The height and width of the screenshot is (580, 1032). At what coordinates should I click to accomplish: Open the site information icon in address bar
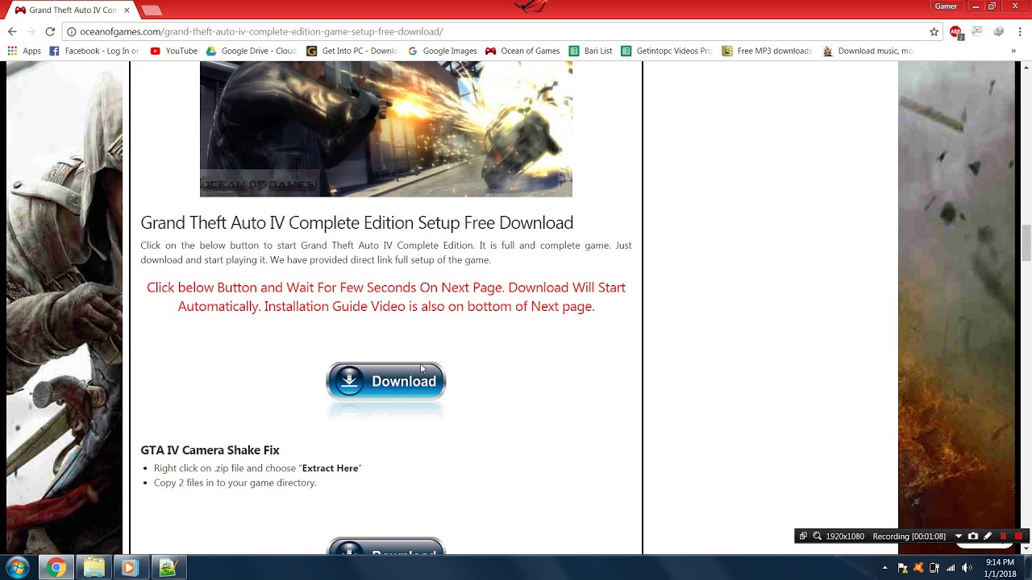pyautogui.click(x=71, y=31)
